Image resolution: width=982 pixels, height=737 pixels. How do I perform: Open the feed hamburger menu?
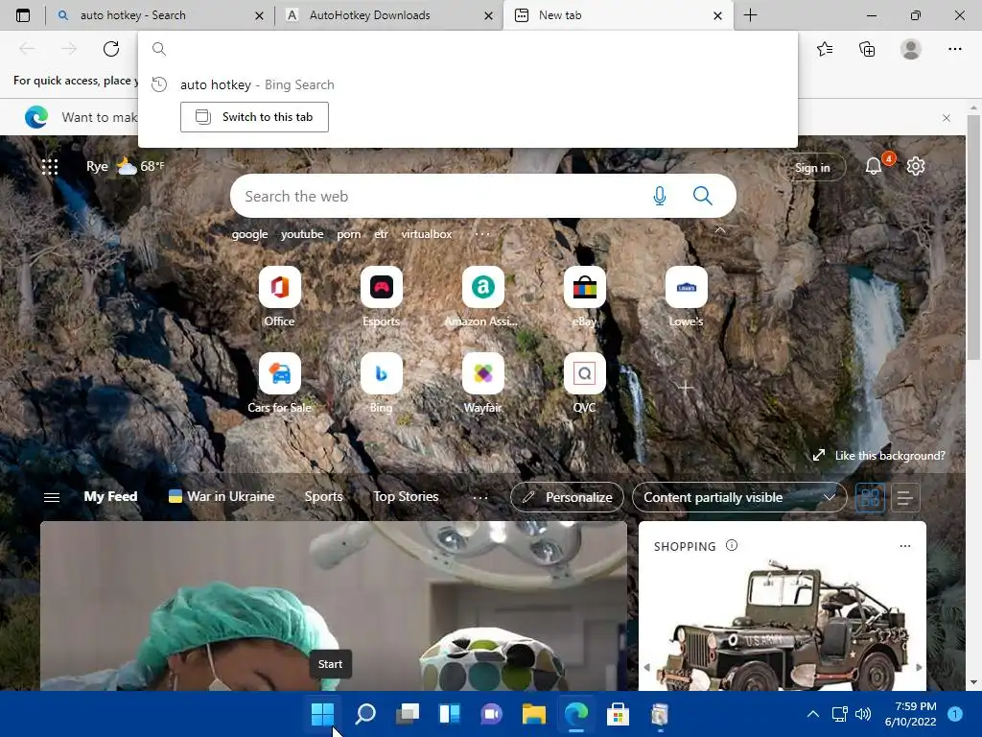click(52, 497)
